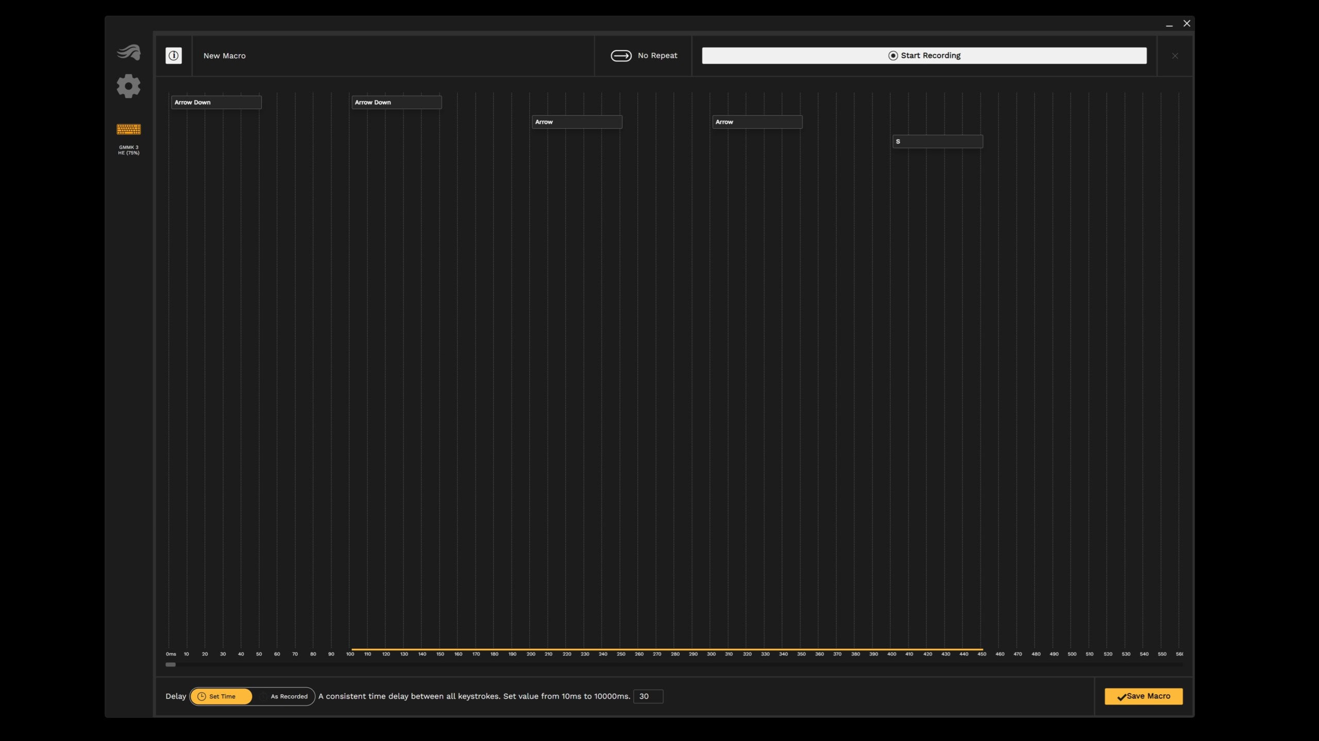Click the Settings gear icon

(x=129, y=87)
